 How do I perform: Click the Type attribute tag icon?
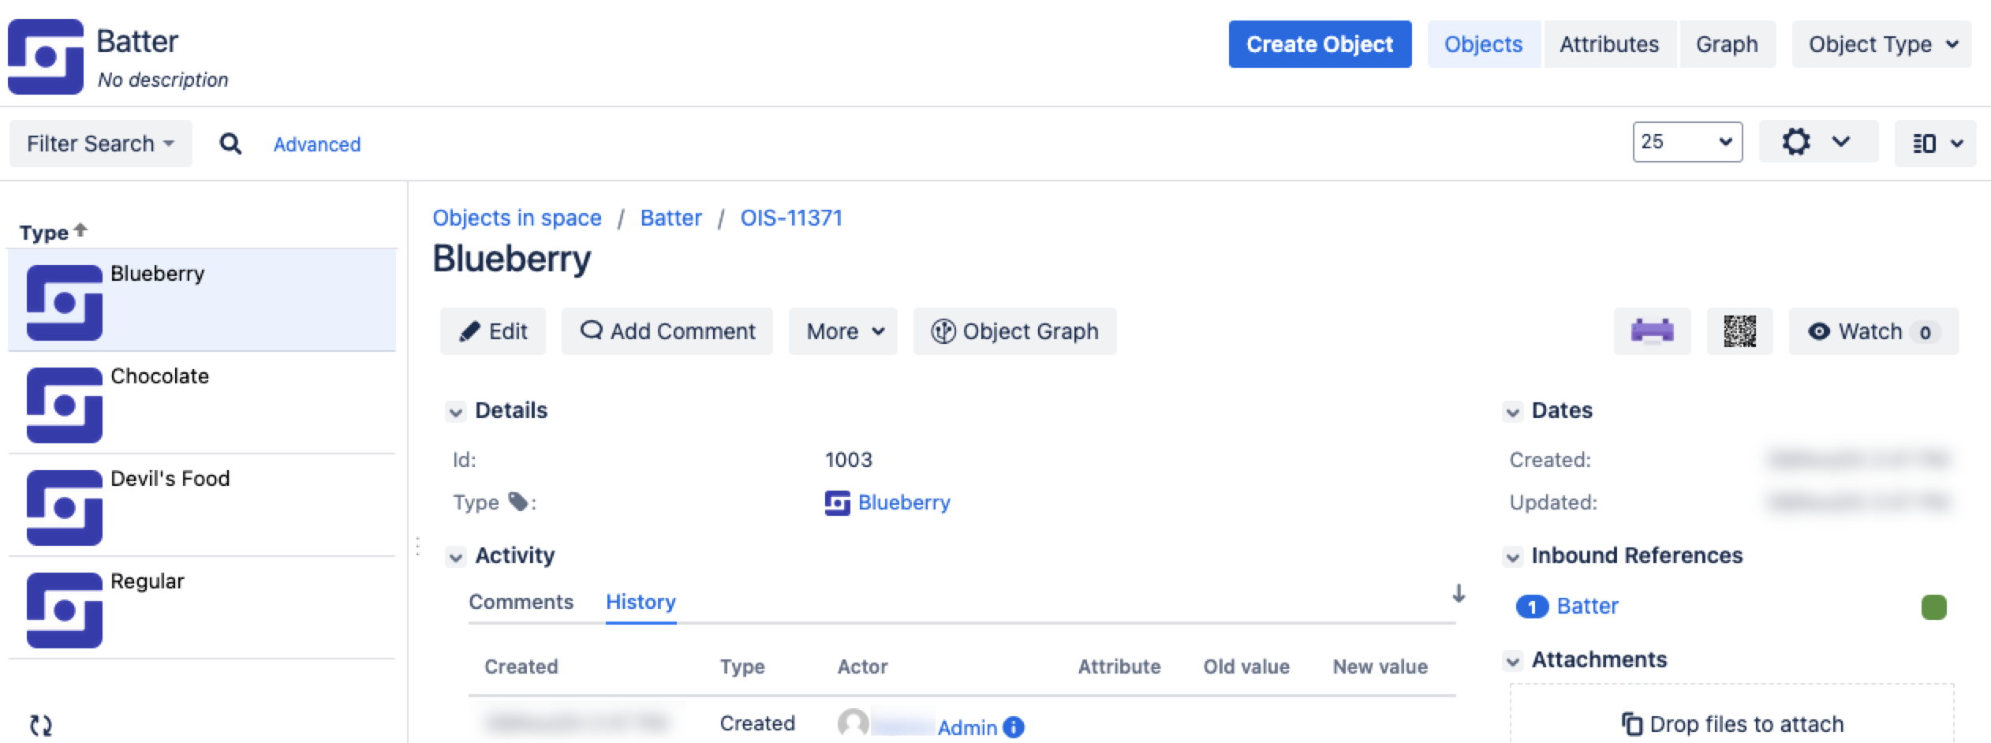coord(518,502)
